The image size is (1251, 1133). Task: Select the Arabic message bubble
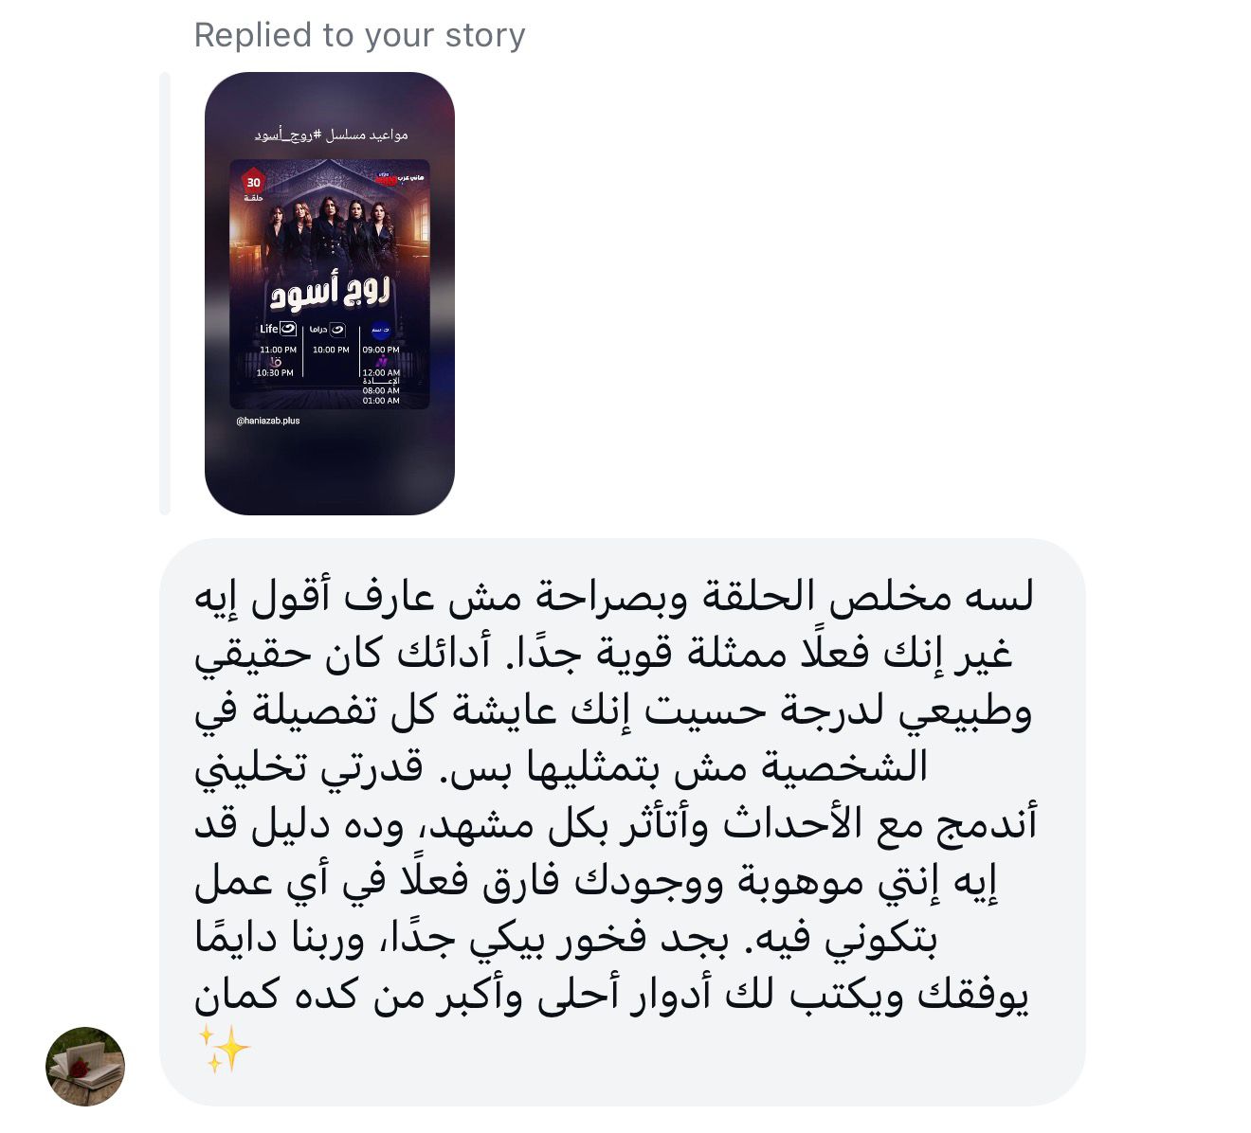622,822
